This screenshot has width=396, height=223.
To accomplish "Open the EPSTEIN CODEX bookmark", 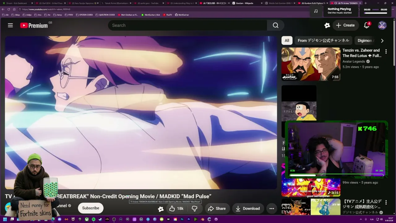I will click(84, 15).
